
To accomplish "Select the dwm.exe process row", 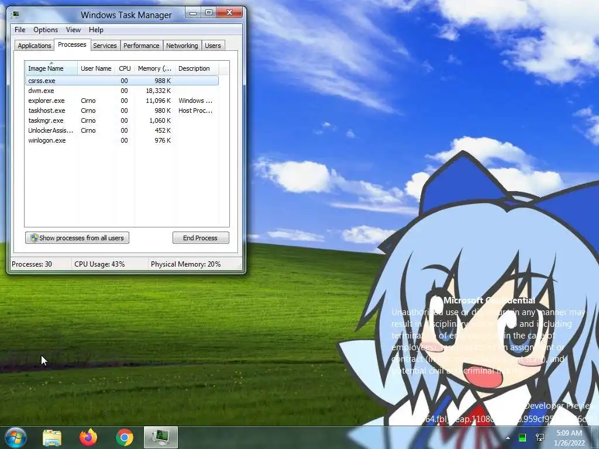I will tap(122, 91).
